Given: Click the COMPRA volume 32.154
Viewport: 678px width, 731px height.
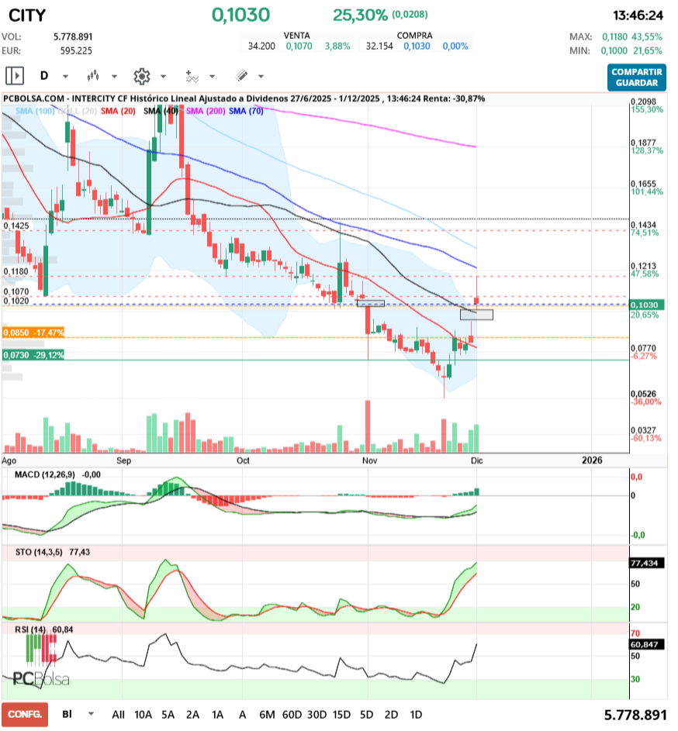Looking at the screenshot, I should point(379,47).
